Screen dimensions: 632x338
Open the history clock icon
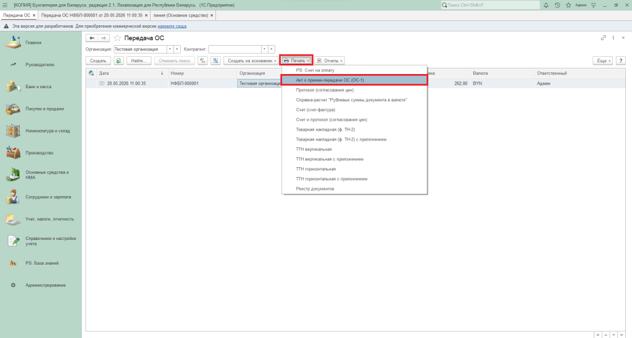pos(557,5)
